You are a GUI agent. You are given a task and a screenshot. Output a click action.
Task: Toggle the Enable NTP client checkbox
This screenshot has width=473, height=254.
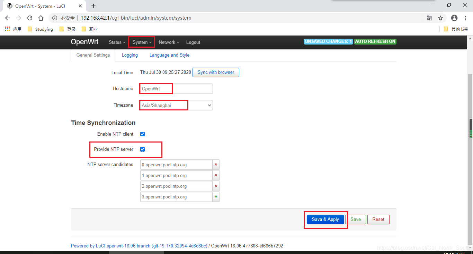[x=142, y=134]
